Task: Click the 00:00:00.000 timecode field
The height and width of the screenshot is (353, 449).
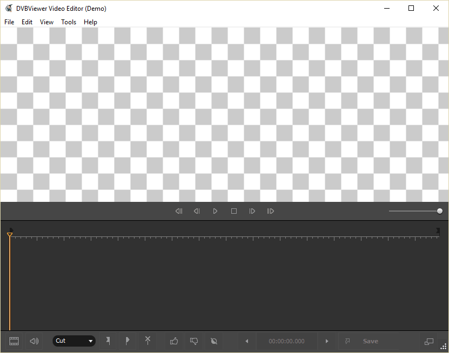Action: click(x=287, y=341)
